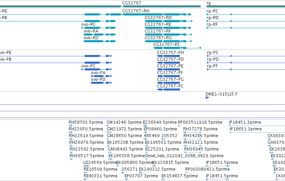Click the IP18451.3prime EST label
Screen dimensions: 285x181
tap(245, 122)
